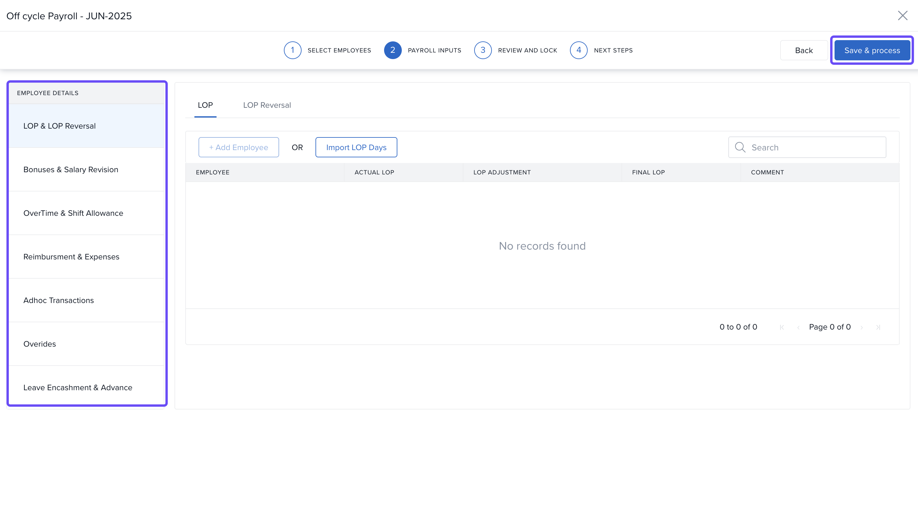Screen dimensions: 918x509
Task: Click the Add Employee button
Action: [238, 148]
